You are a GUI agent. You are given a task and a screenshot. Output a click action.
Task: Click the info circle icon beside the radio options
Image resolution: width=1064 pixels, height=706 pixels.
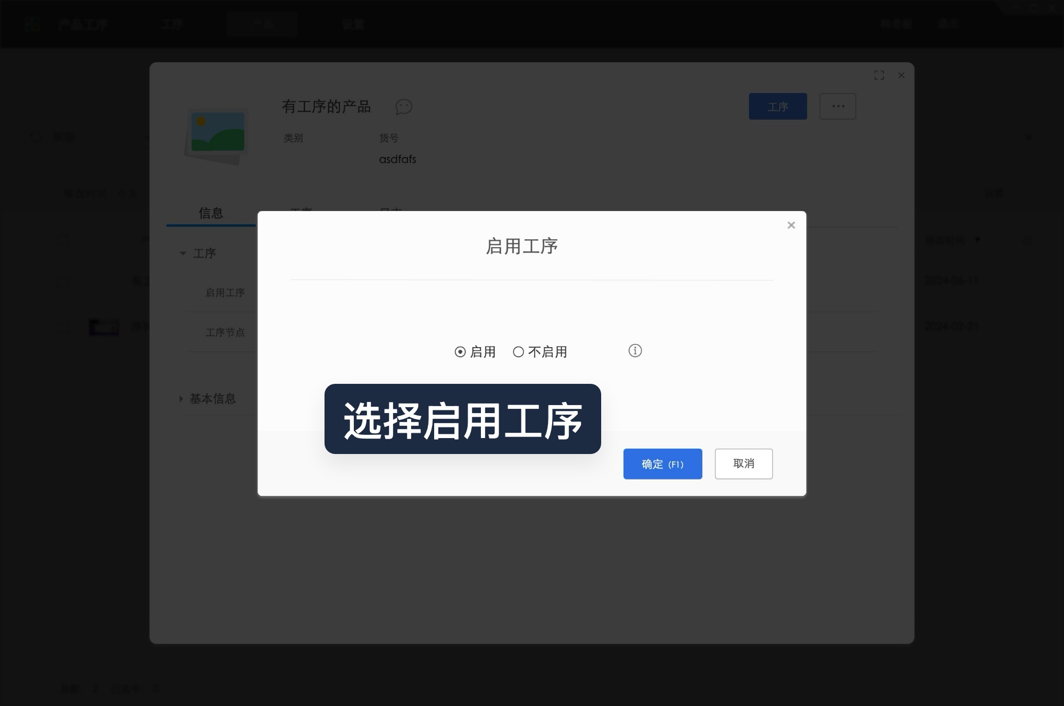(x=635, y=351)
